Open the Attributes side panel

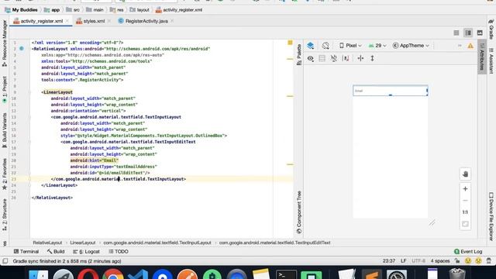(482, 57)
